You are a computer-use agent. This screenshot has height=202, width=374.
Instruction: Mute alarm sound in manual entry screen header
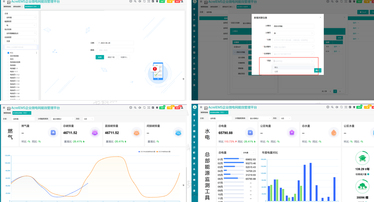pyautogui.click(x=140, y=2)
